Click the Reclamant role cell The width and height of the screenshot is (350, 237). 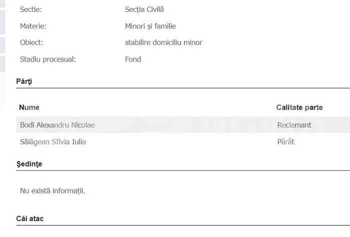point(294,125)
